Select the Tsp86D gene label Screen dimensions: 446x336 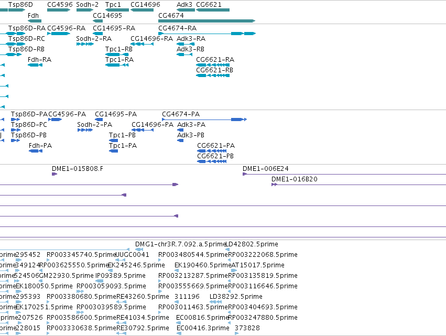pos(20,5)
